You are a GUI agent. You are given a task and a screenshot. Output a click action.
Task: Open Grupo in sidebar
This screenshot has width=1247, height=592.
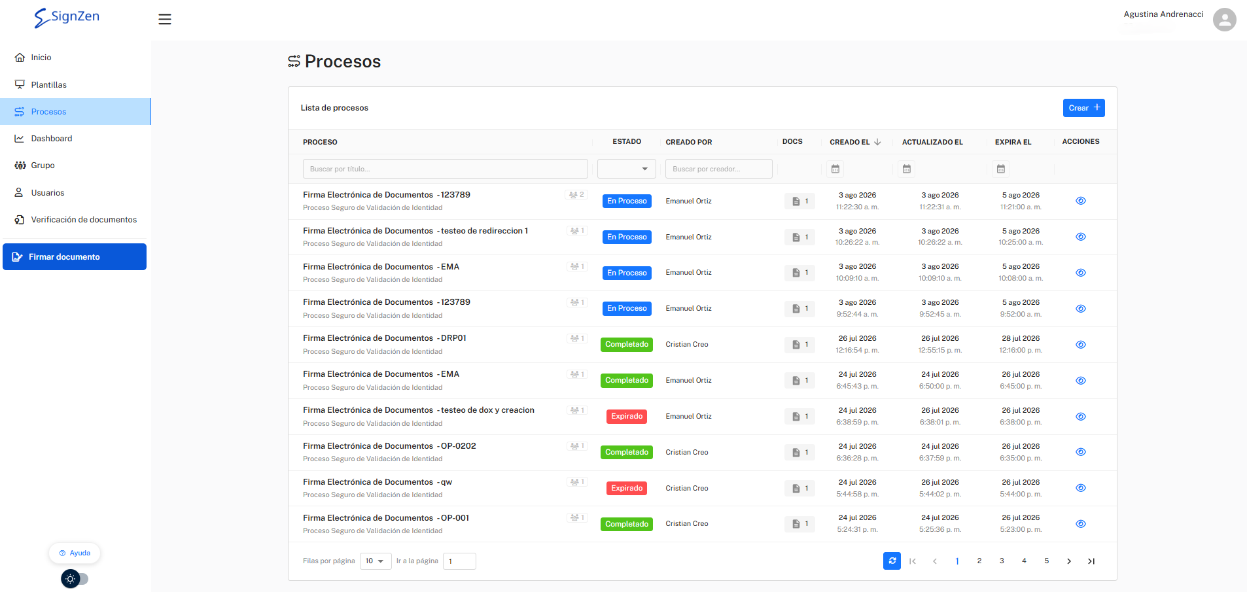[x=75, y=165]
